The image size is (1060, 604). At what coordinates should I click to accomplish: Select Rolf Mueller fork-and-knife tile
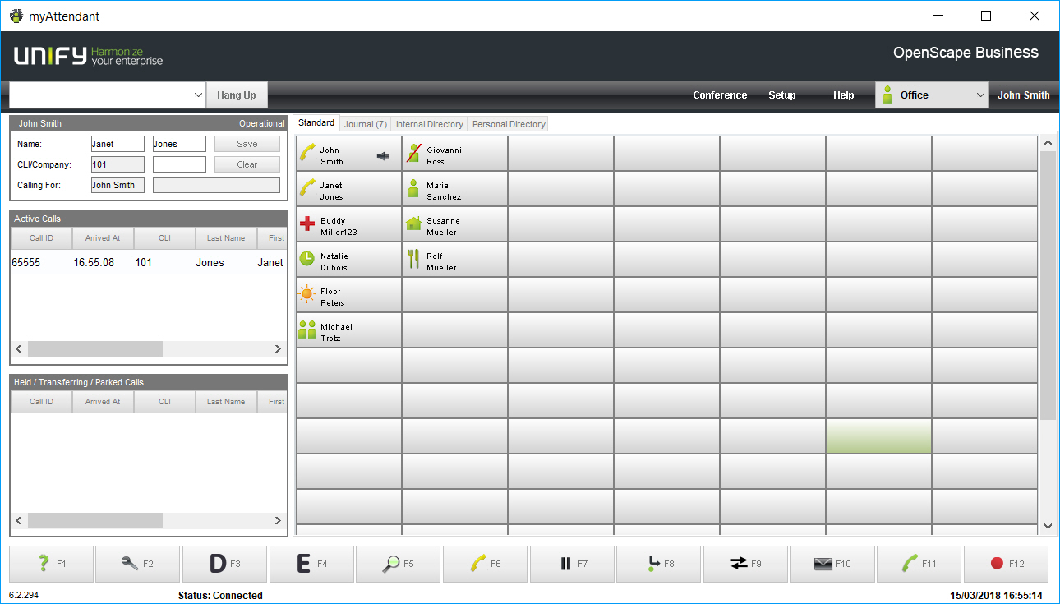[454, 259]
